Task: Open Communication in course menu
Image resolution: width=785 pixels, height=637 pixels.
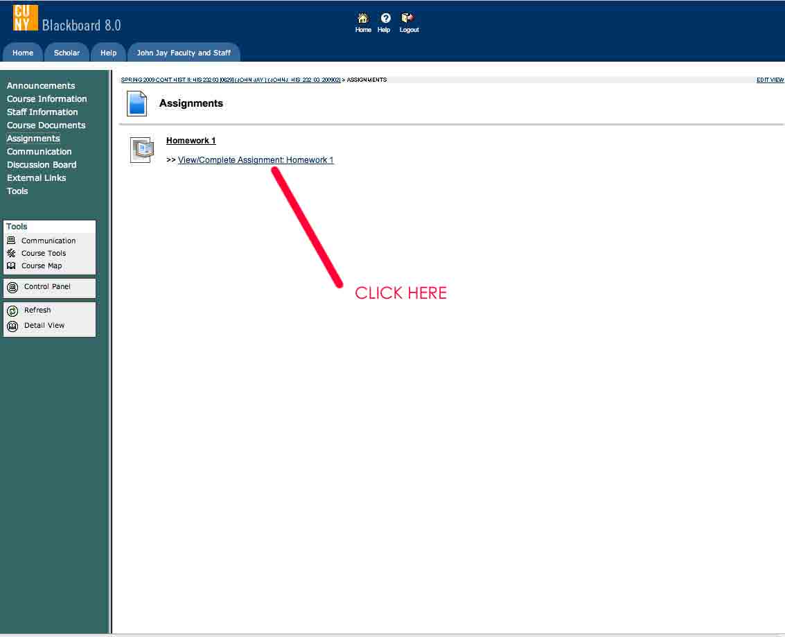Action: (x=39, y=151)
